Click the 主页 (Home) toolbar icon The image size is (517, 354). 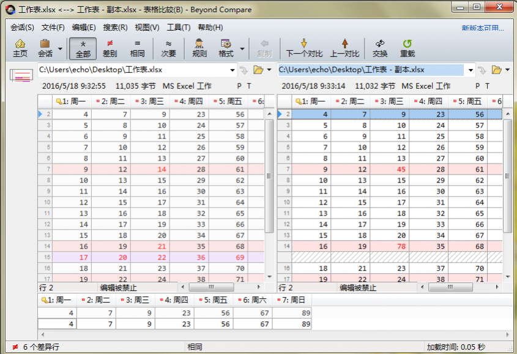[x=20, y=48]
